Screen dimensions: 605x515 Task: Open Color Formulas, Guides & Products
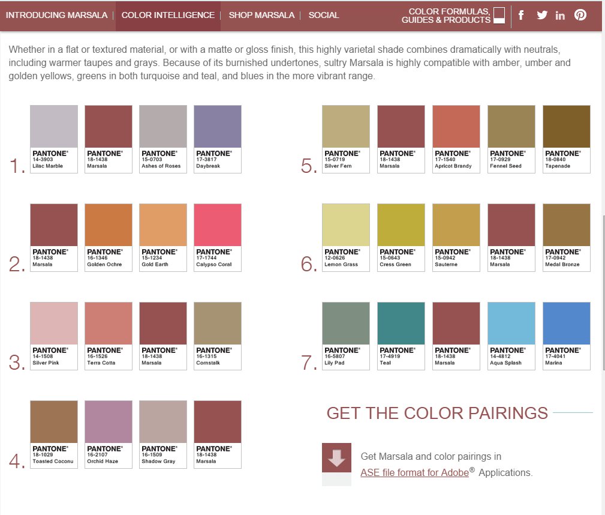pyautogui.click(x=446, y=16)
